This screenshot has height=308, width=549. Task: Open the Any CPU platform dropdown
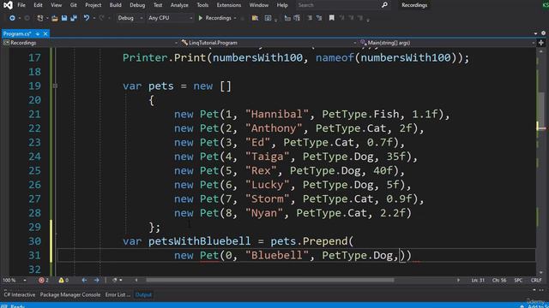pos(170,18)
